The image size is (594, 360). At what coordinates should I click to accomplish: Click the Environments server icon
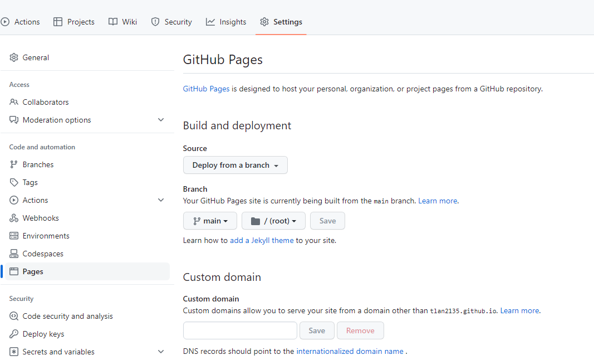[x=14, y=236]
